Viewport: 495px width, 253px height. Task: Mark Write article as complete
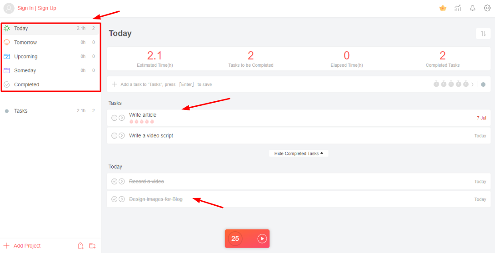tap(114, 118)
